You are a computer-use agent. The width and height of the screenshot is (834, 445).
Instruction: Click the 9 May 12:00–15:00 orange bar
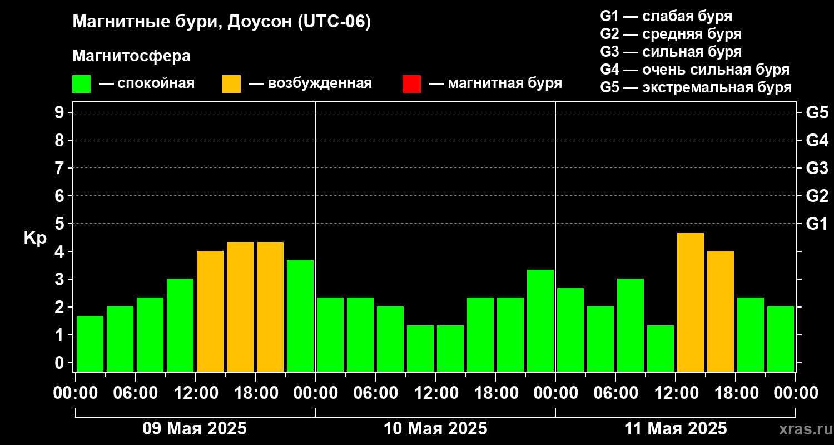click(210, 311)
